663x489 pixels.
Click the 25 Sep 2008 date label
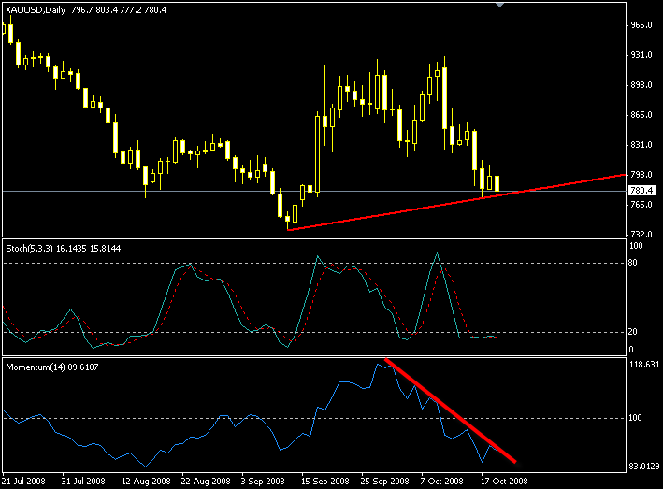[385, 481]
